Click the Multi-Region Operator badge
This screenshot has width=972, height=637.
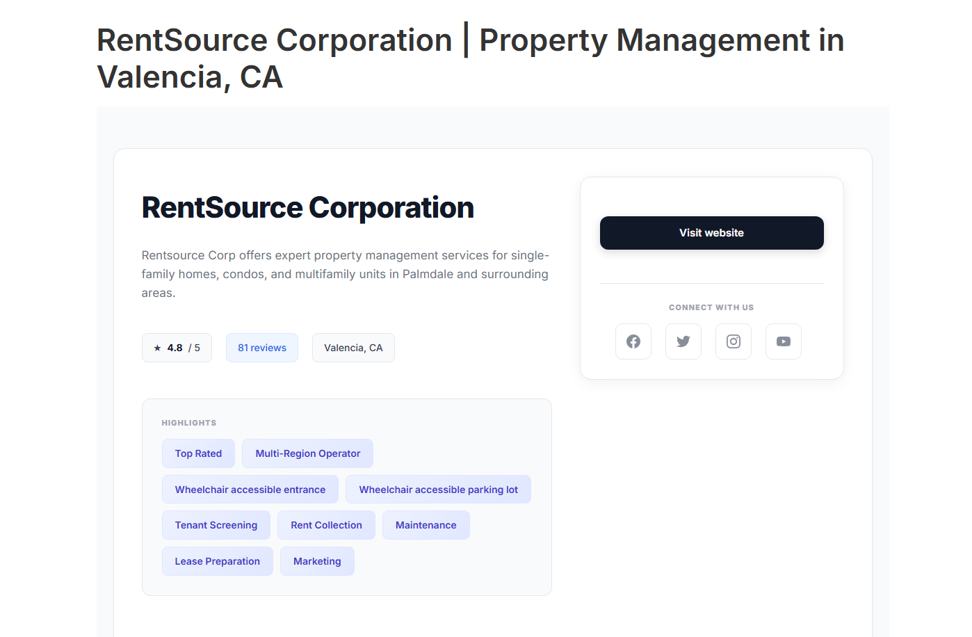(307, 453)
